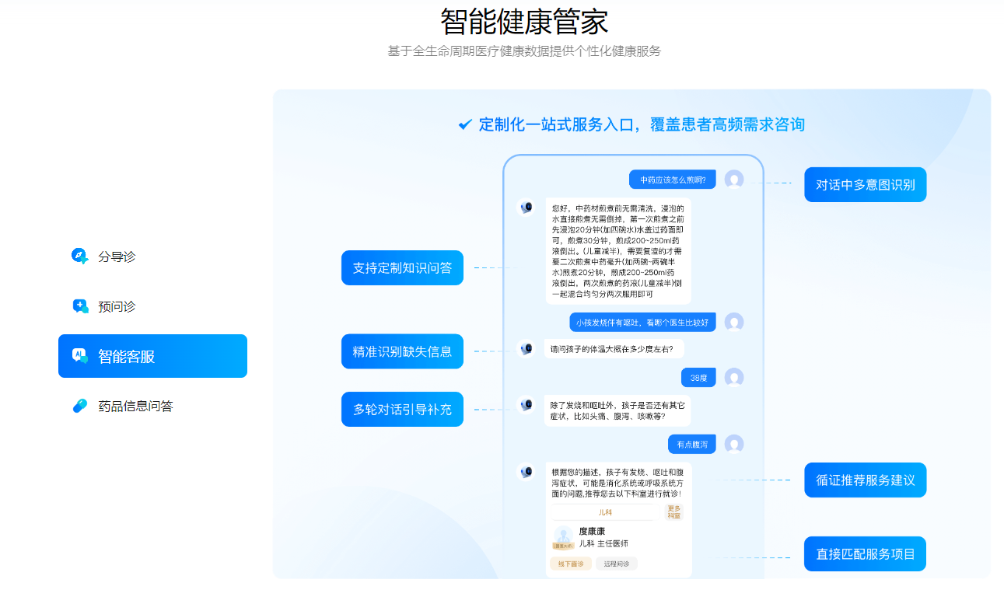Image resolution: width=1004 pixels, height=590 pixels.
Task: Click the 请问孩子的体温大概在多少度左右? bubble
Action: coord(614,349)
